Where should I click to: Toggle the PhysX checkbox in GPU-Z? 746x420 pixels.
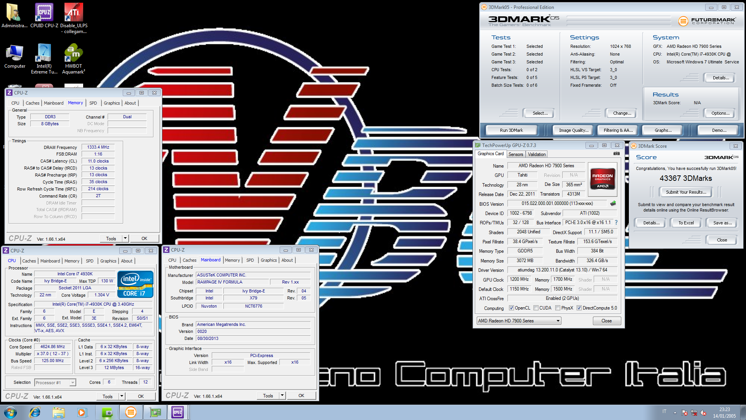558,308
